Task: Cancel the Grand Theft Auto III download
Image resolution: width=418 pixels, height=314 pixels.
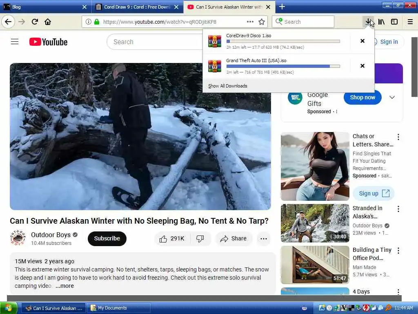Action: [362, 66]
